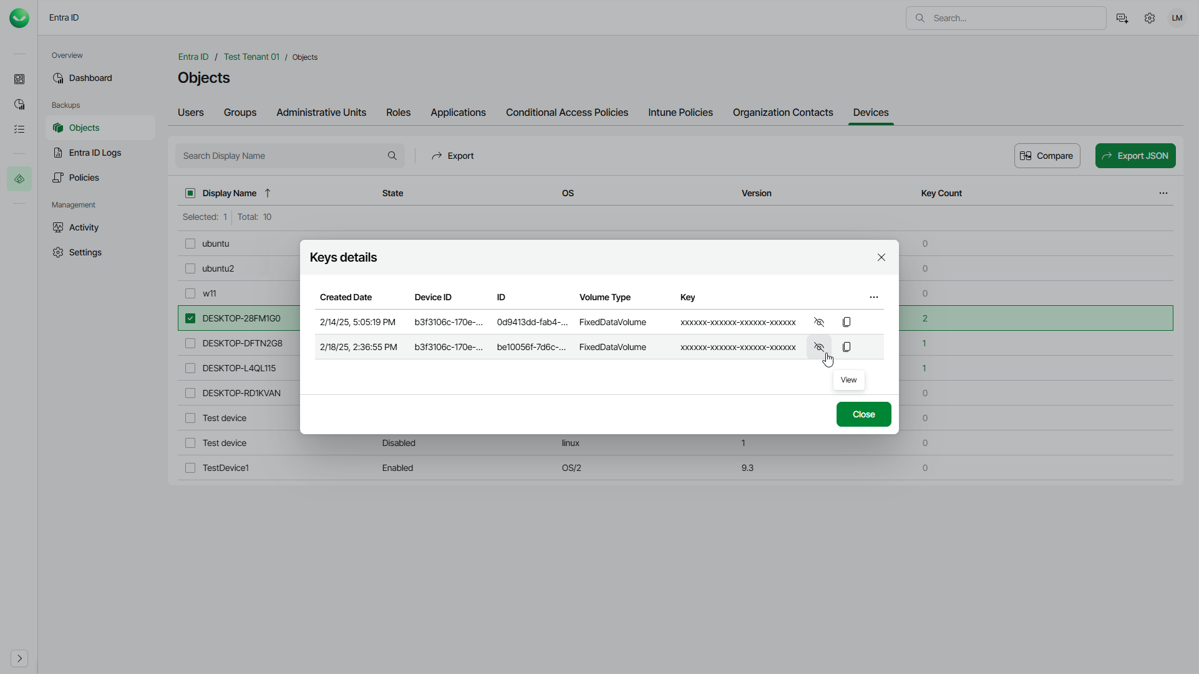The width and height of the screenshot is (1199, 674).
Task: Close the Keys details dialog
Action: coord(863,414)
